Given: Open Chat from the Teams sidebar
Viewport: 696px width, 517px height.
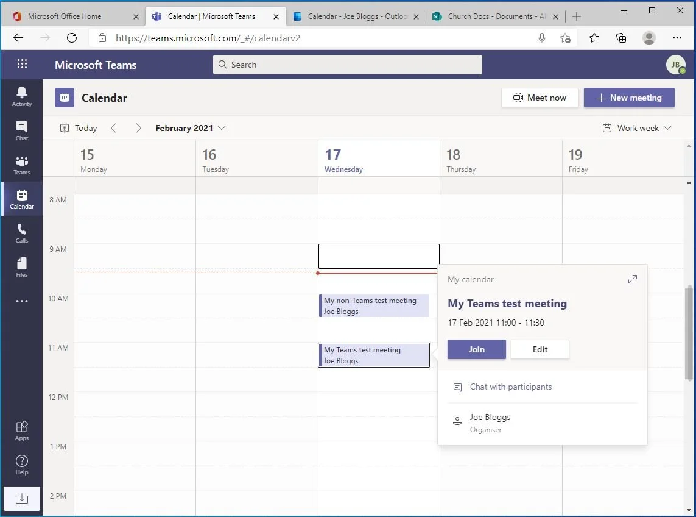Looking at the screenshot, I should 22,130.
